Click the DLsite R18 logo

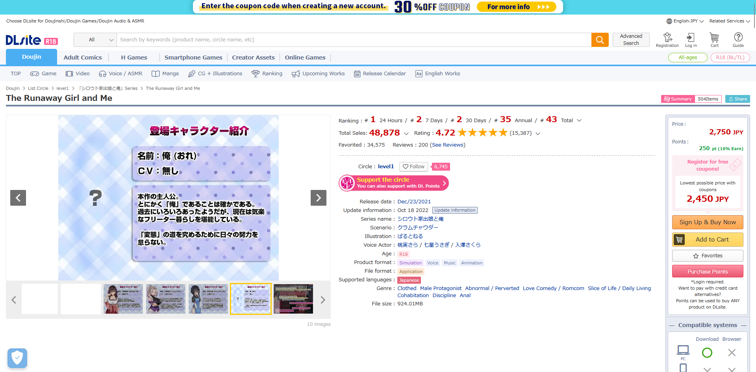(x=32, y=40)
